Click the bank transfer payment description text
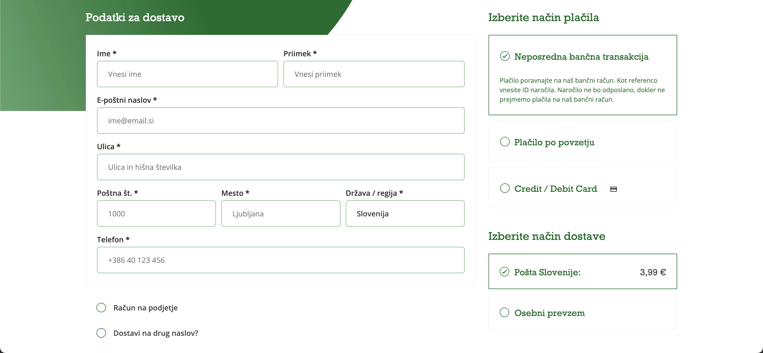Screen dimensions: 763x353 (582, 90)
